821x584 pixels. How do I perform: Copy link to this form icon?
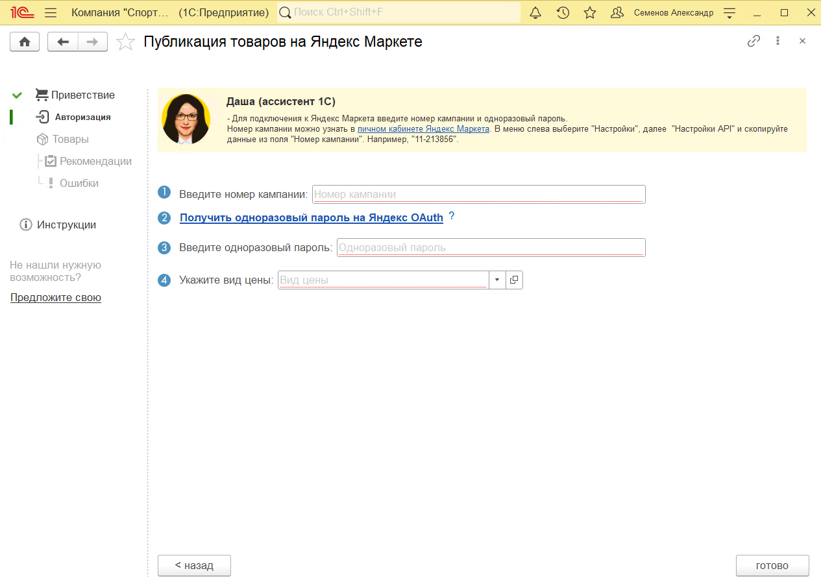754,41
